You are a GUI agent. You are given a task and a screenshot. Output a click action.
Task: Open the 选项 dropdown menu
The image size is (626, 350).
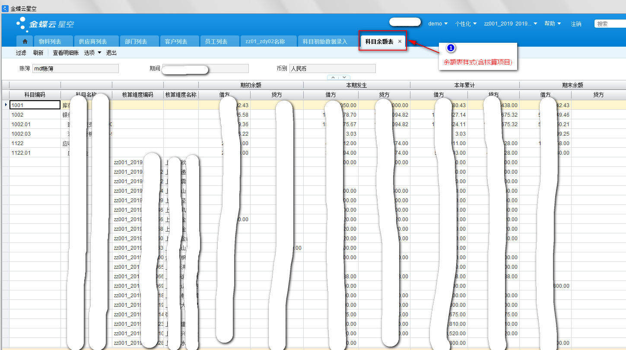[x=92, y=53]
